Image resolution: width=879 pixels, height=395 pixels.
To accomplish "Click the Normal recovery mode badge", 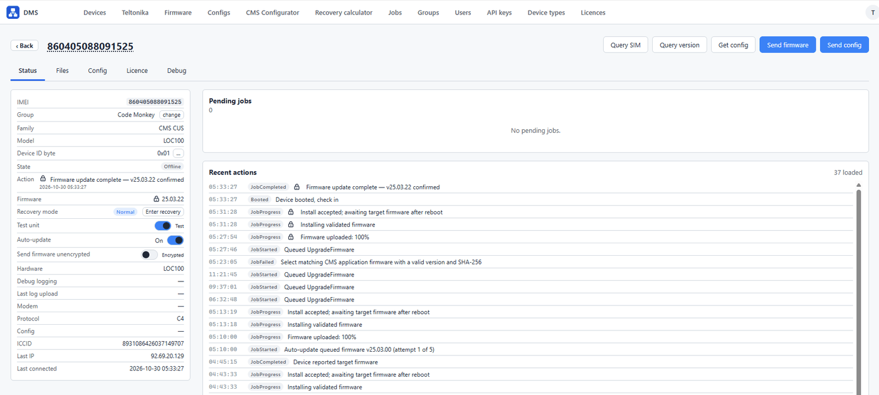I will point(125,212).
